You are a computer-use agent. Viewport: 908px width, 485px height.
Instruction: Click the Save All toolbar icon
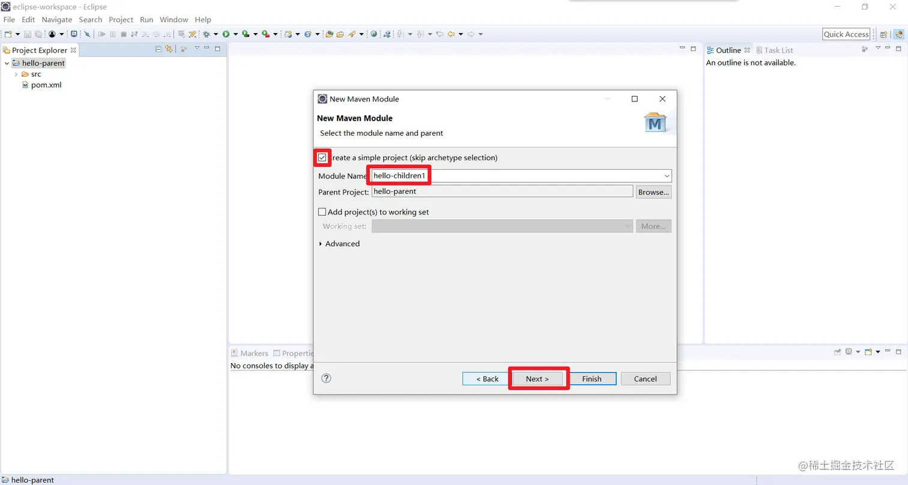pyautogui.click(x=38, y=34)
